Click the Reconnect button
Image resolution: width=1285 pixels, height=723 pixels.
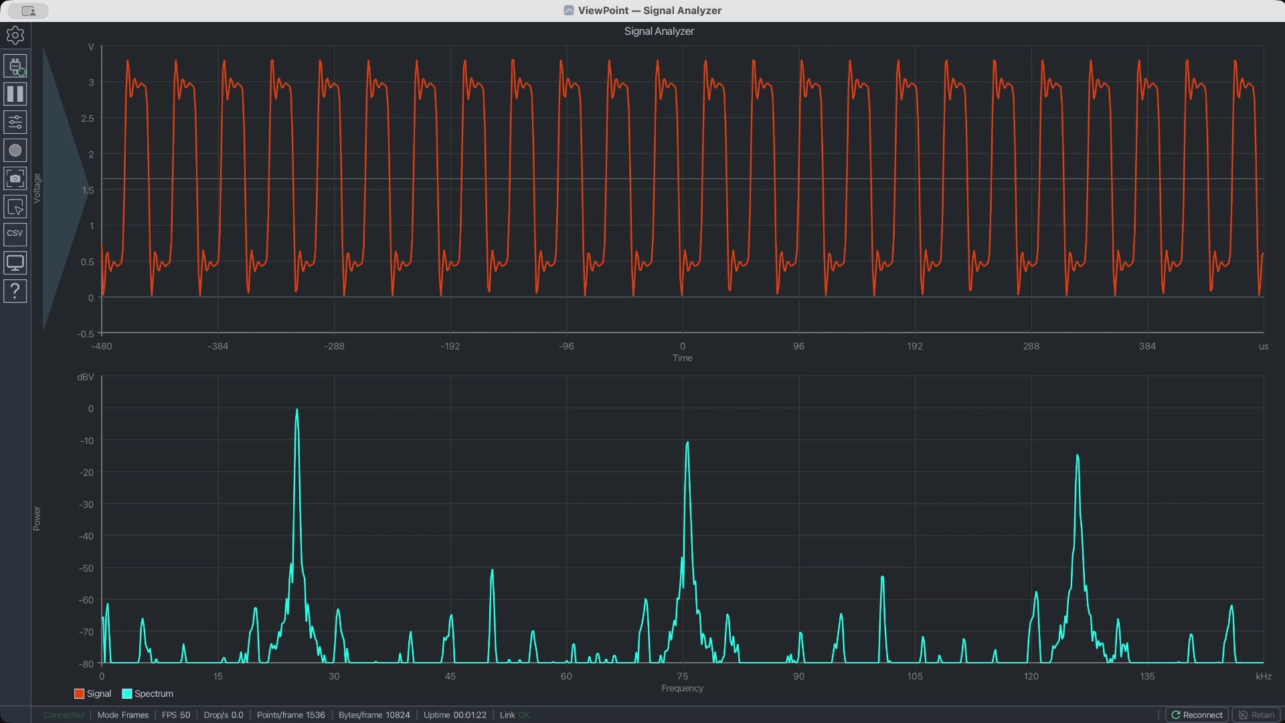pyautogui.click(x=1197, y=715)
